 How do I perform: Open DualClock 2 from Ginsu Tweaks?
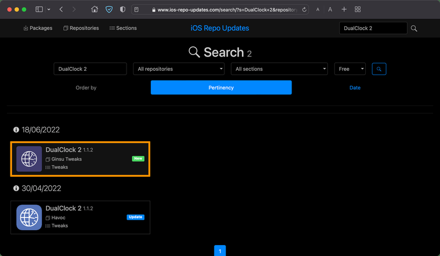(63, 150)
